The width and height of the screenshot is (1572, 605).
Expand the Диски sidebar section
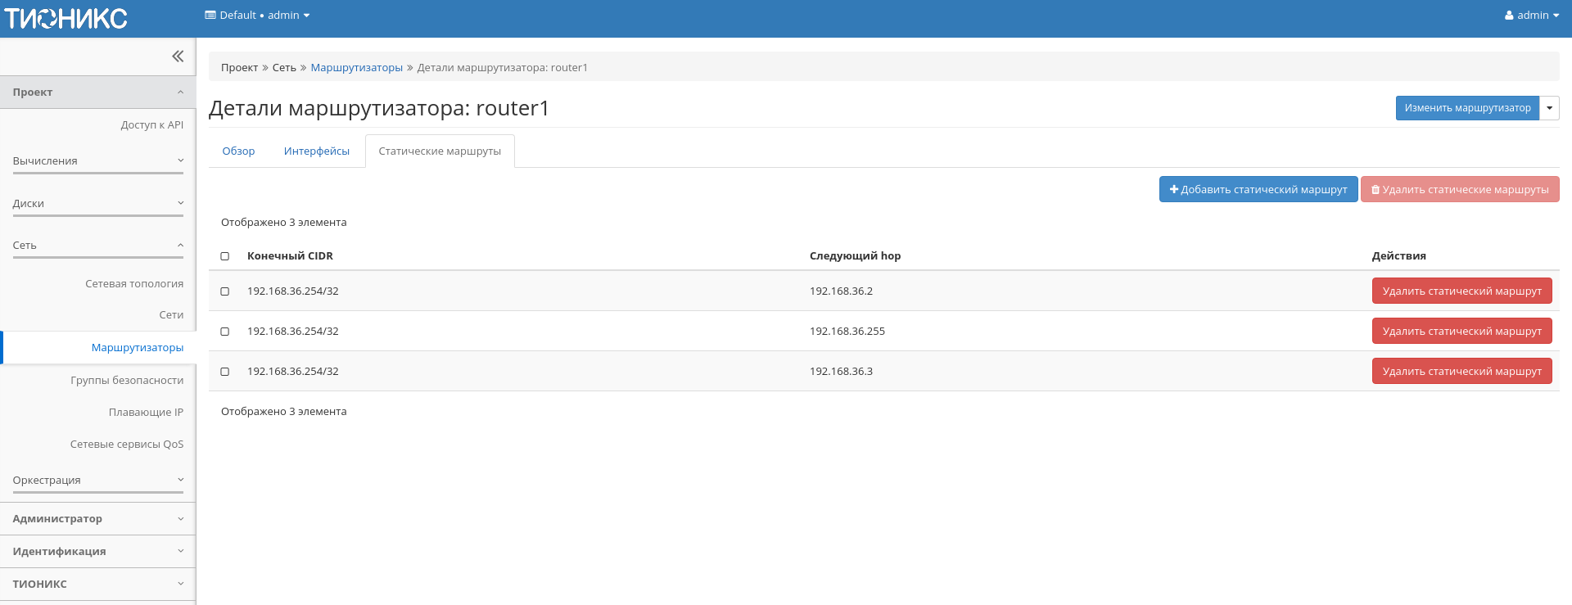coord(97,204)
